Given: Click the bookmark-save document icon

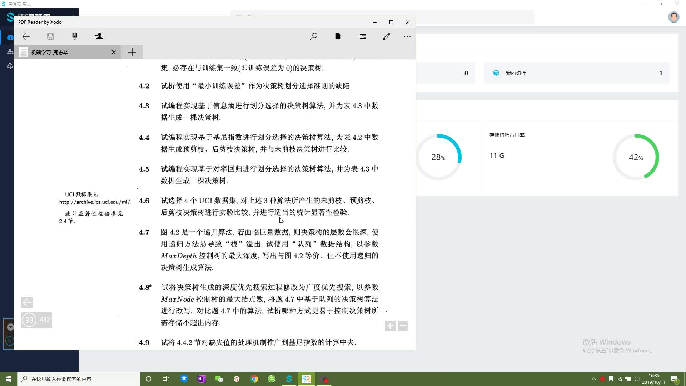Looking at the screenshot, I should [x=75, y=36].
